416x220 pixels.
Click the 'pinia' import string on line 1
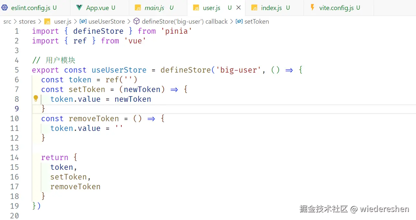177,31
